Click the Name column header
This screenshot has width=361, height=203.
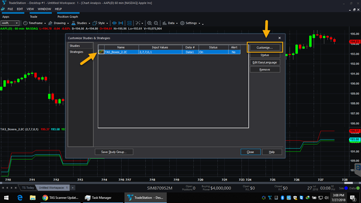point(121,48)
